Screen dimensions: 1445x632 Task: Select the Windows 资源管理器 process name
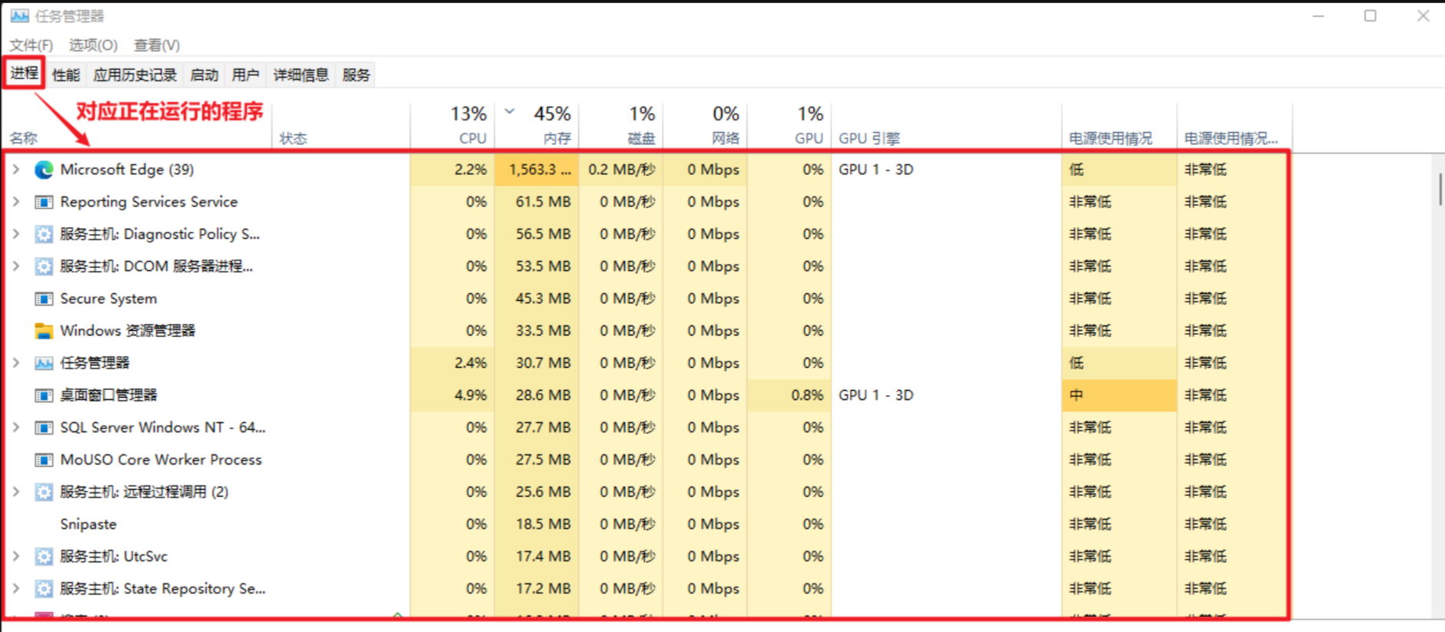128,331
